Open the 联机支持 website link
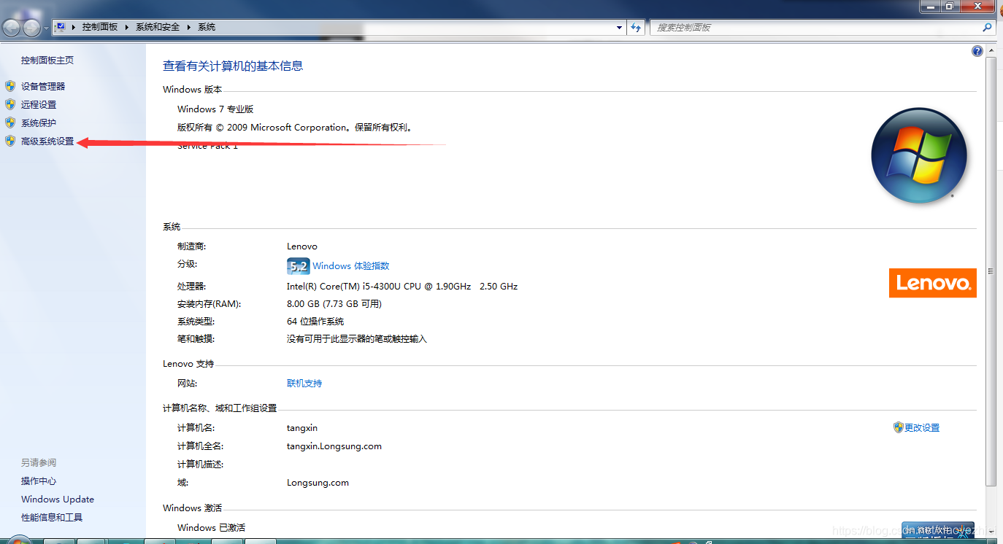The image size is (1003, 544). [x=304, y=384]
